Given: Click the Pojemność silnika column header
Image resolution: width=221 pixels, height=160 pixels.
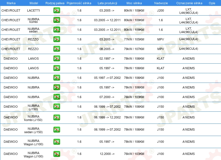Looking at the screenshot, I should (79, 3).
